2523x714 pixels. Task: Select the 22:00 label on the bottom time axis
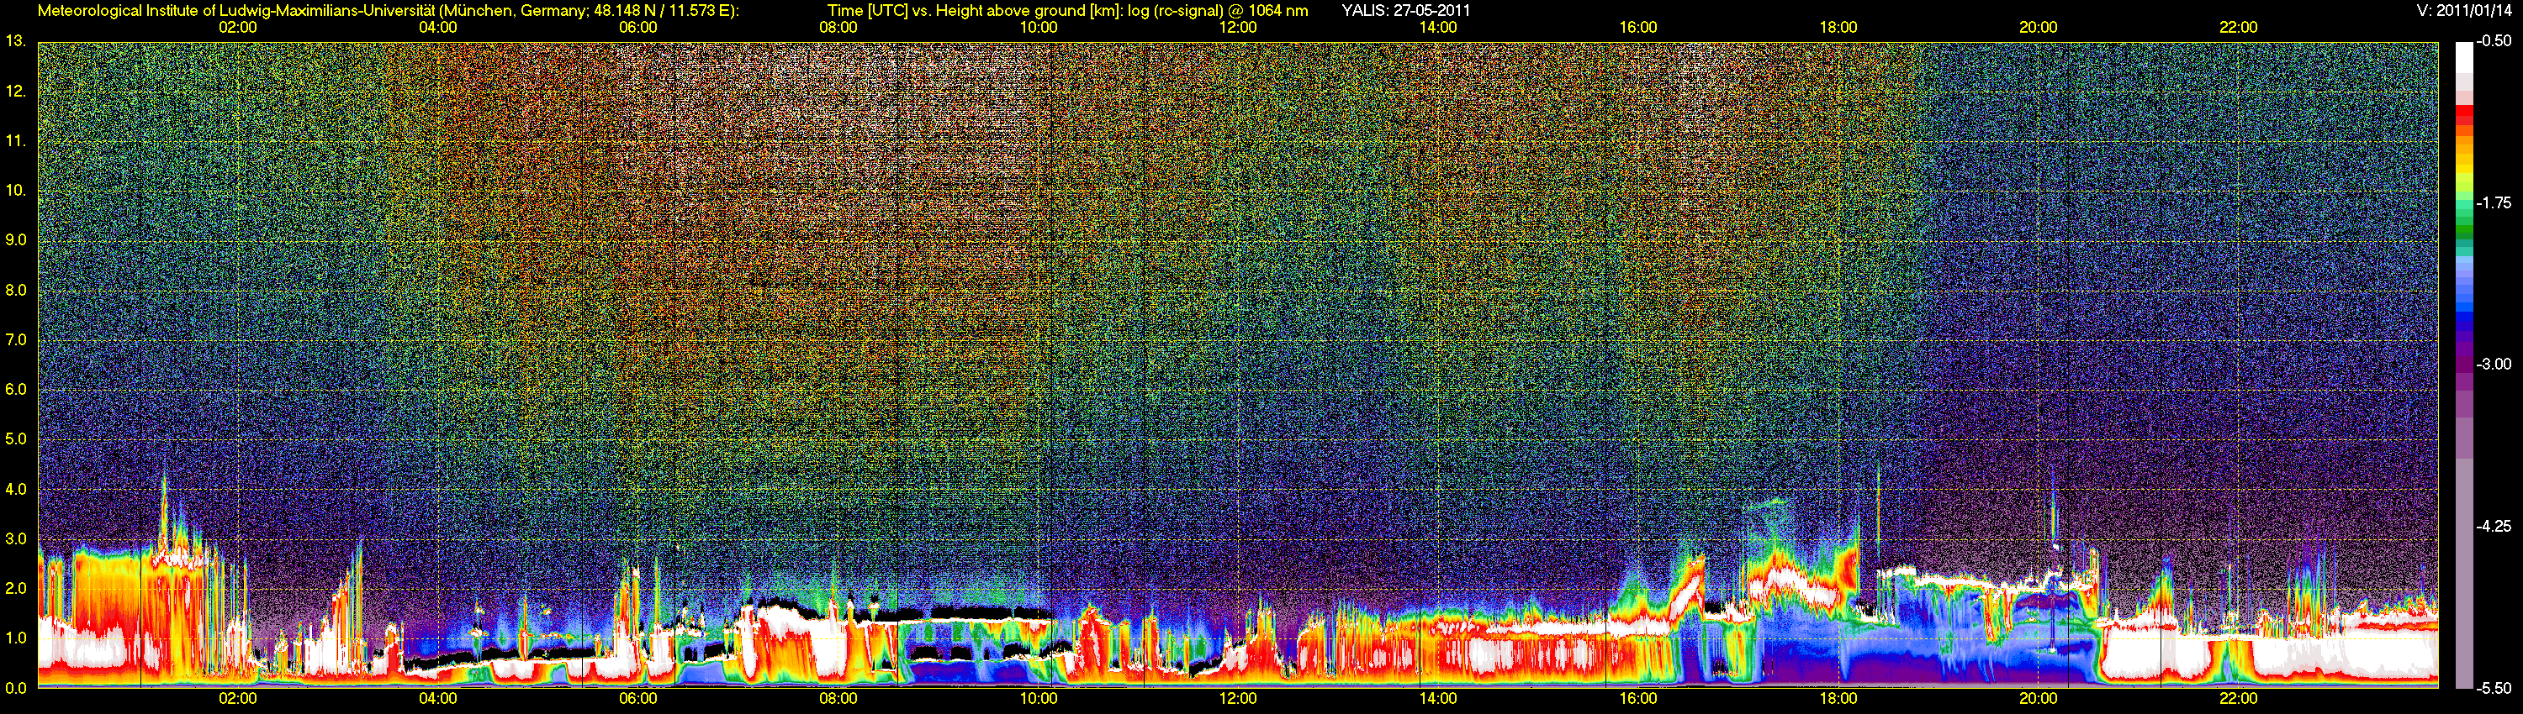point(2238,698)
